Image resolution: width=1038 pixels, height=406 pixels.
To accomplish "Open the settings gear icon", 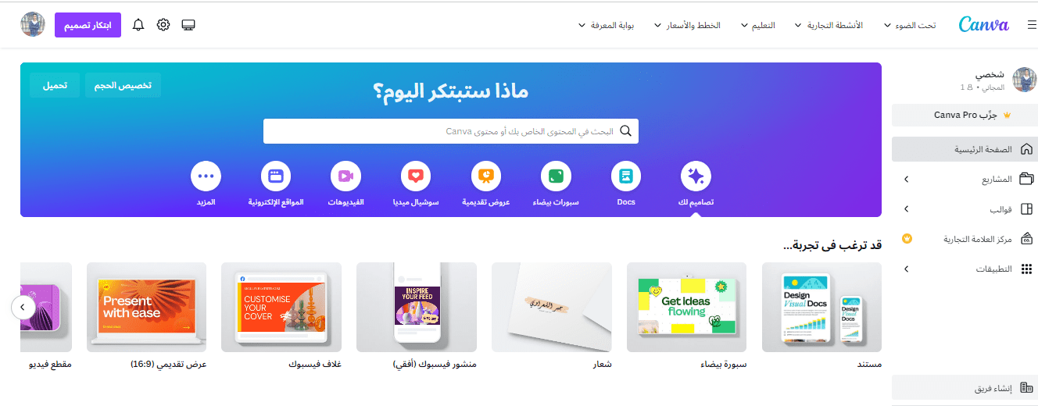I will 163,25.
